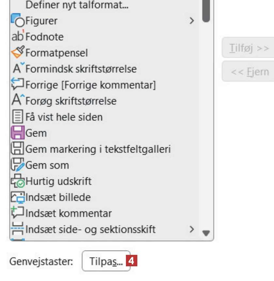Screen dimensions: 274x281
Task: Click the Forøg skriftstørrelse icon
Action: point(17,101)
